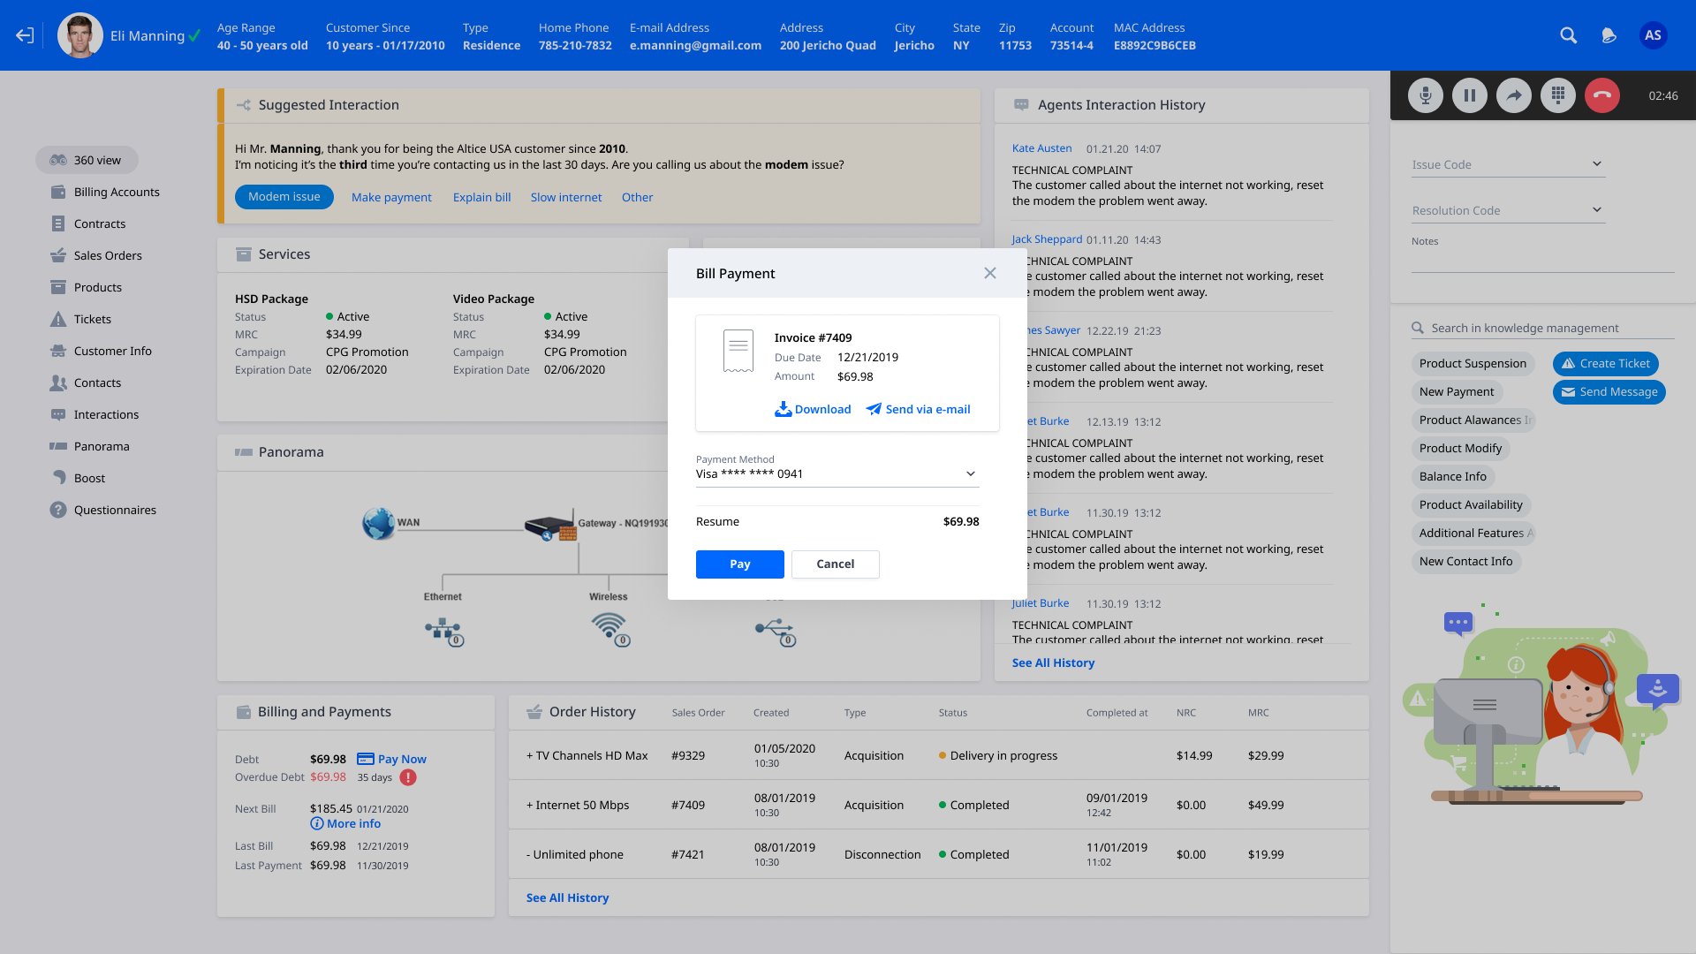Open Kate Austen agent name link
The image size is (1696, 954).
click(x=1041, y=148)
